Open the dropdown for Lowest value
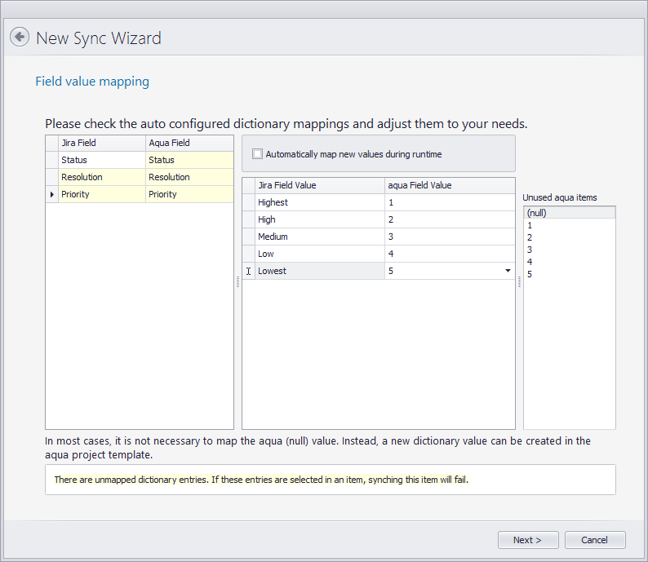This screenshot has height=562, width=648. click(507, 271)
